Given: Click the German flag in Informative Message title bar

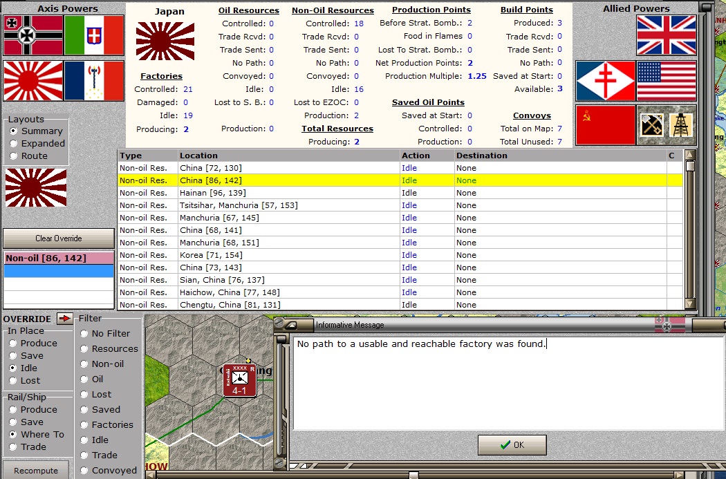Looking at the screenshot, I should tap(671, 325).
